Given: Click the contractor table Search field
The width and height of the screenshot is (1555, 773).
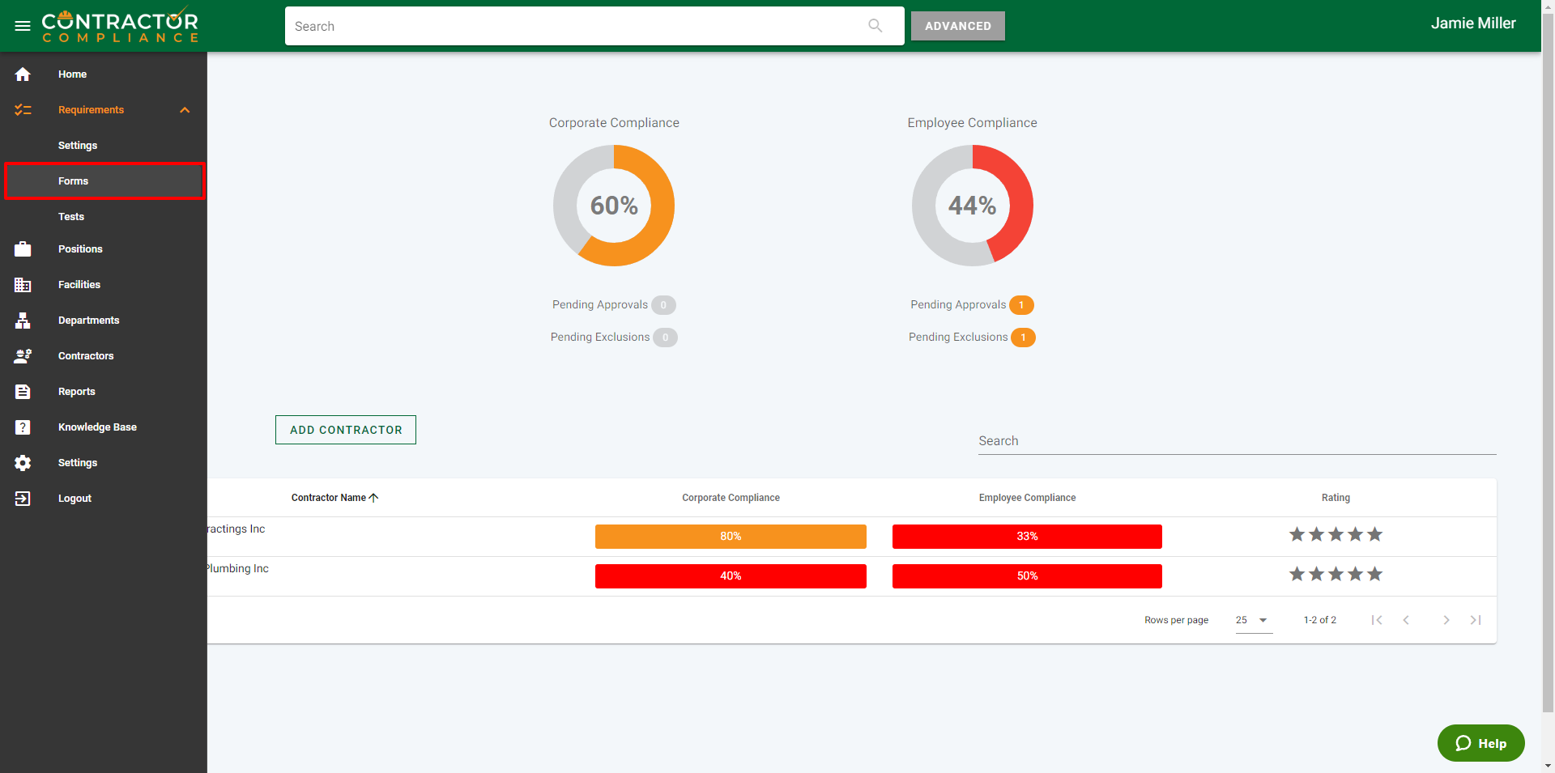Looking at the screenshot, I should (1236, 441).
